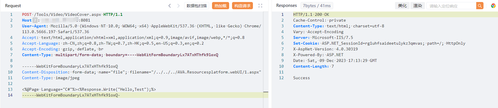Screen dimensions: 498x108
Task: Click the Success text in response body
Action: [x=301, y=78]
